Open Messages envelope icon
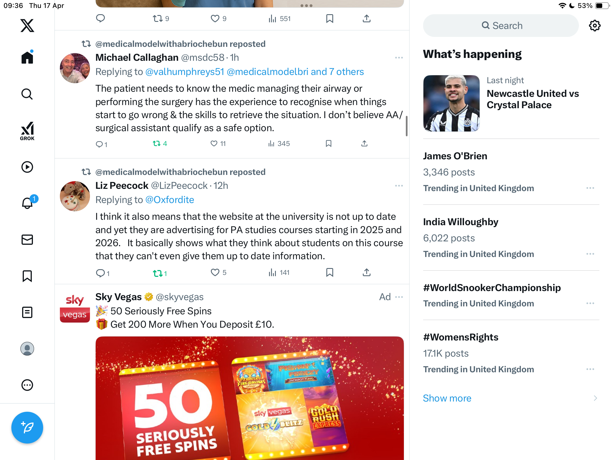 tap(27, 240)
